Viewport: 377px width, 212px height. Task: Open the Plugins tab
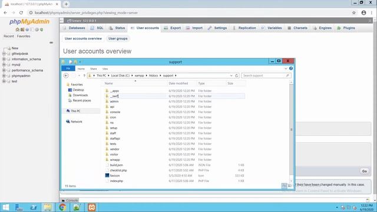(x=346, y=28)
